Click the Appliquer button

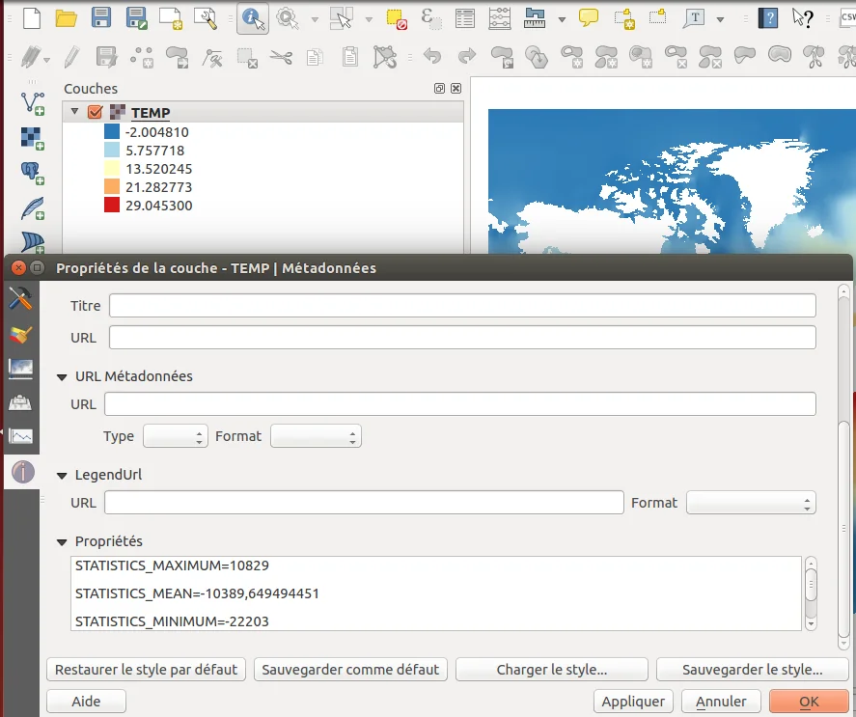pyautogui.click(x=633, y=702)
